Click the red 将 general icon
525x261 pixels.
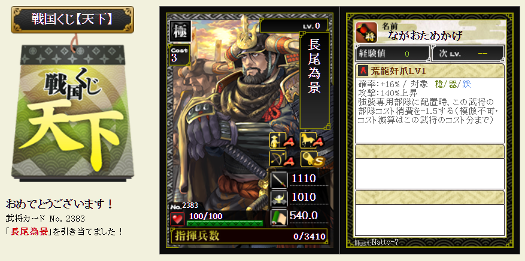366,32
